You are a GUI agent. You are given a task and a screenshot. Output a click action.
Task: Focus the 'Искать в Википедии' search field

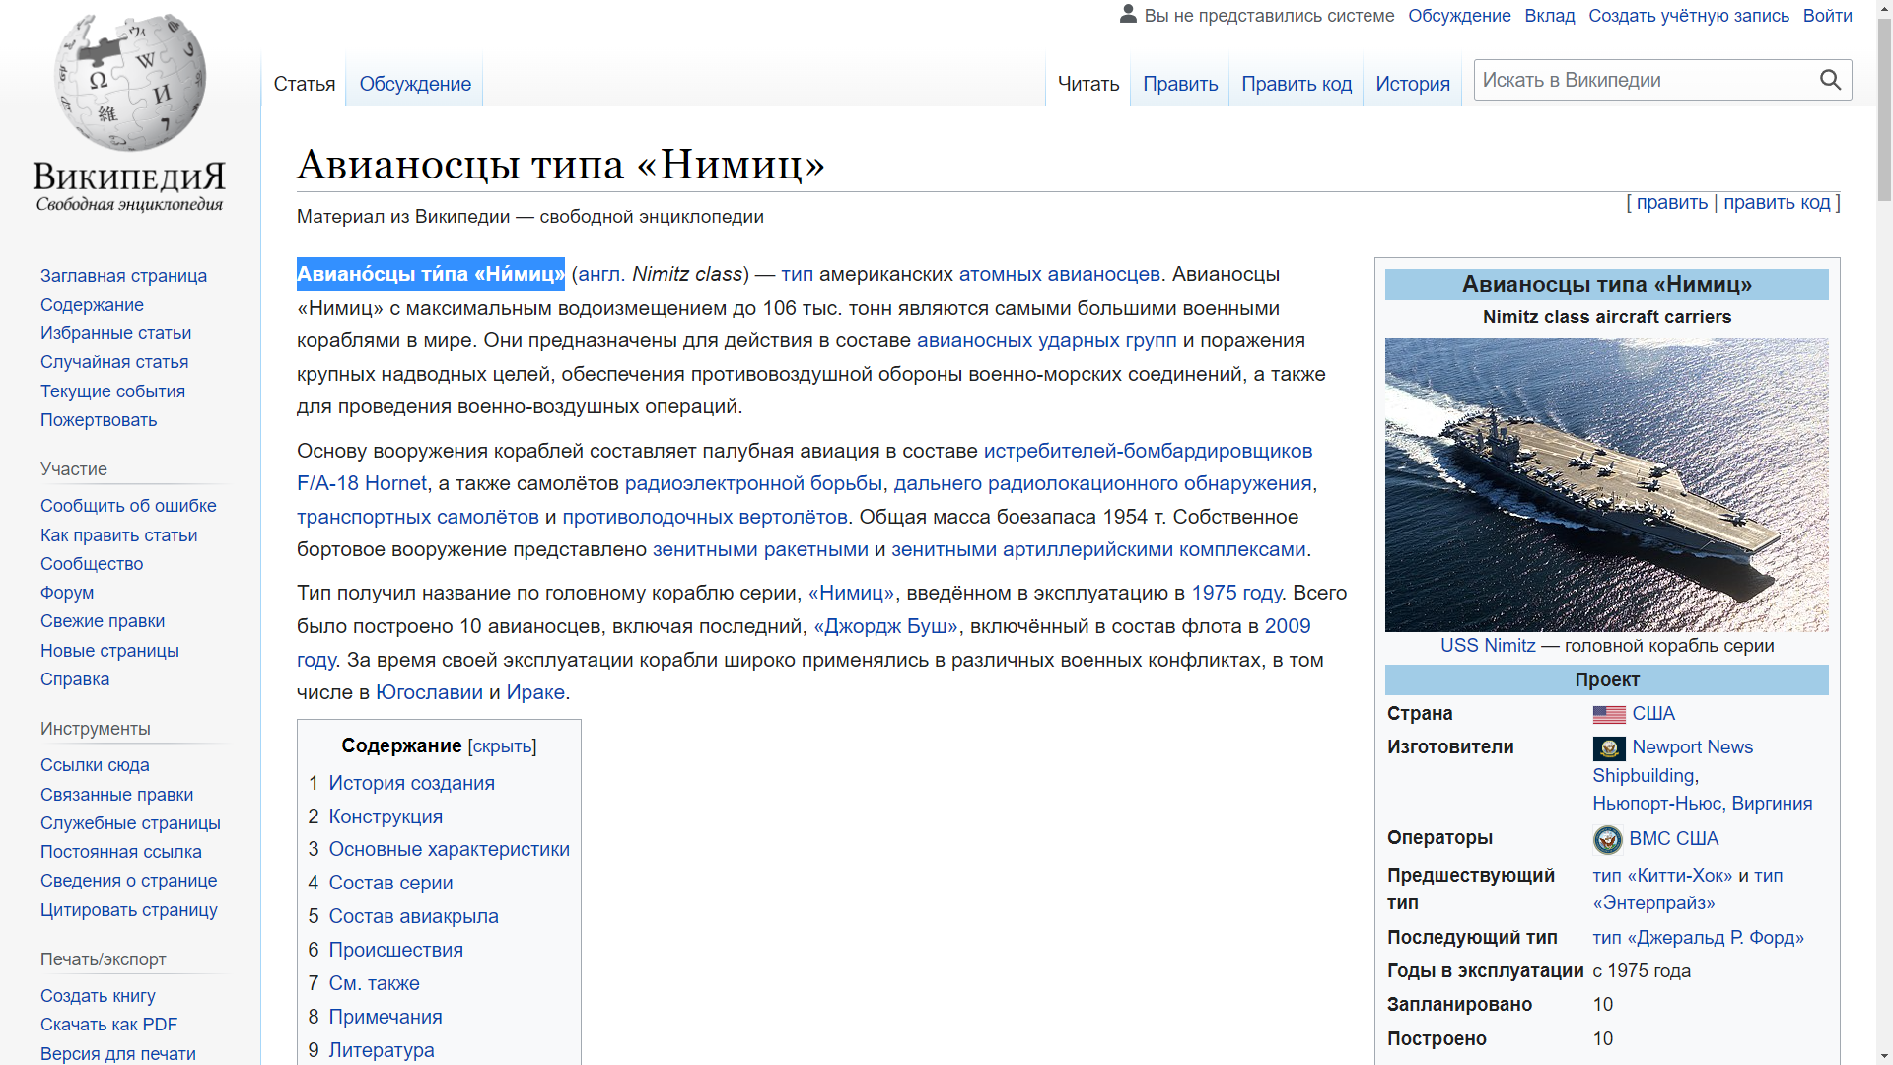pyautogui.click(x=1646, y=80)
